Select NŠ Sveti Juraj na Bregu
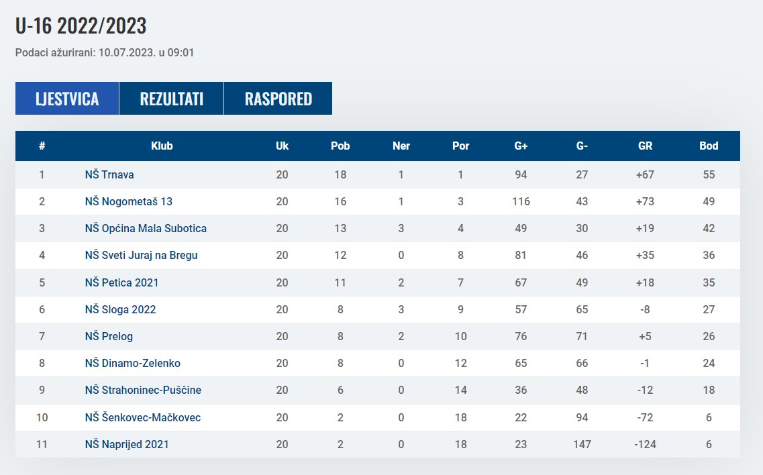Image resolution: width=763 pixels, height=475 pixels. tap(141, 255)
